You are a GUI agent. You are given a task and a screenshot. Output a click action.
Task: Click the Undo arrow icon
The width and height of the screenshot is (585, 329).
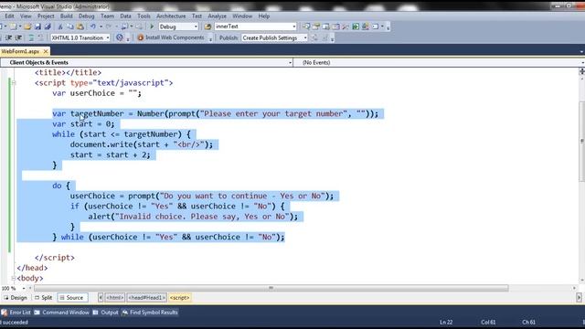point(92,27)
